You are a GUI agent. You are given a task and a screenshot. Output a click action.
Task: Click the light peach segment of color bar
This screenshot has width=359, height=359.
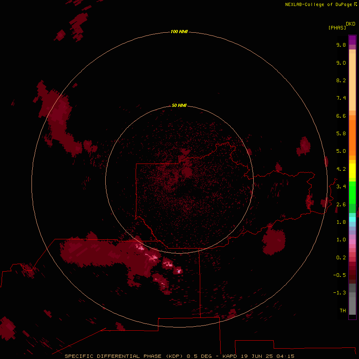(x=352, y=82)
